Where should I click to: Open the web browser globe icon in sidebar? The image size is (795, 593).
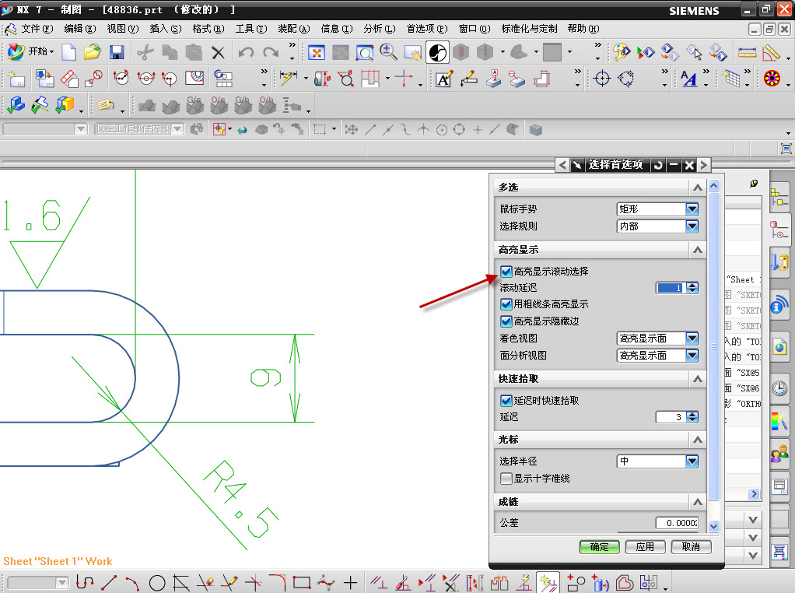click(x=779, y=348)
